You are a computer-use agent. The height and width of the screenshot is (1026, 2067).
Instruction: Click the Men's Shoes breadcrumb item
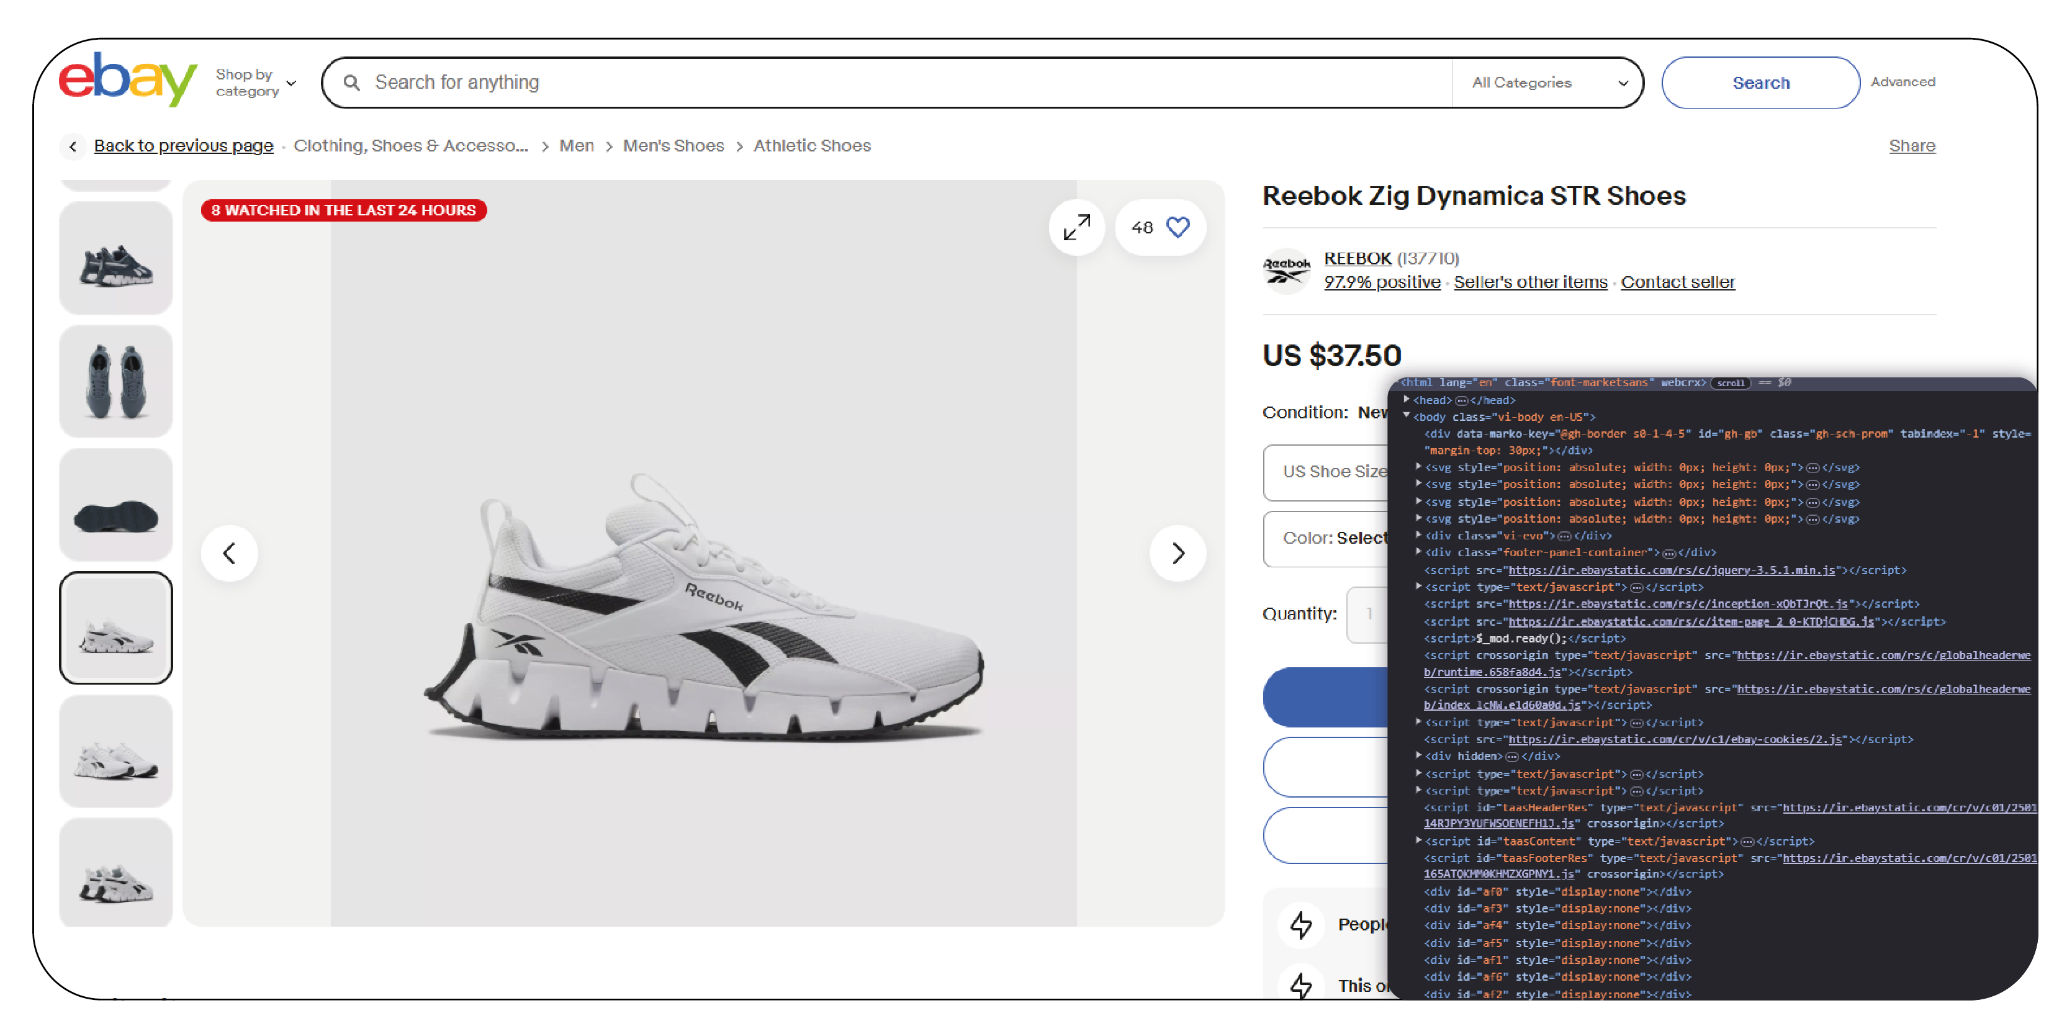click(673, 145)
